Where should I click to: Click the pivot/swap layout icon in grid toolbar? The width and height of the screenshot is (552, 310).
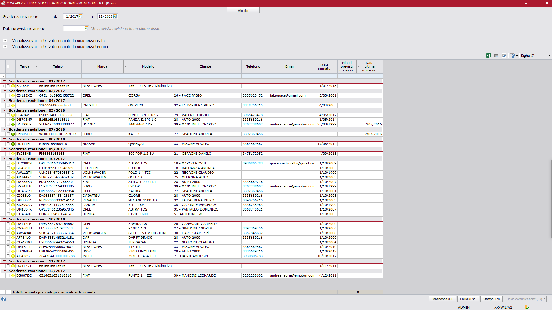click(504, 56)
